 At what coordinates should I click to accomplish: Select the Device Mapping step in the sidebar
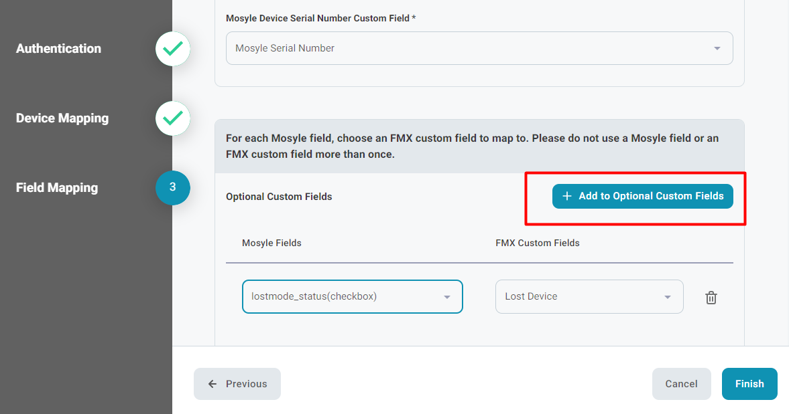point(62,118)
